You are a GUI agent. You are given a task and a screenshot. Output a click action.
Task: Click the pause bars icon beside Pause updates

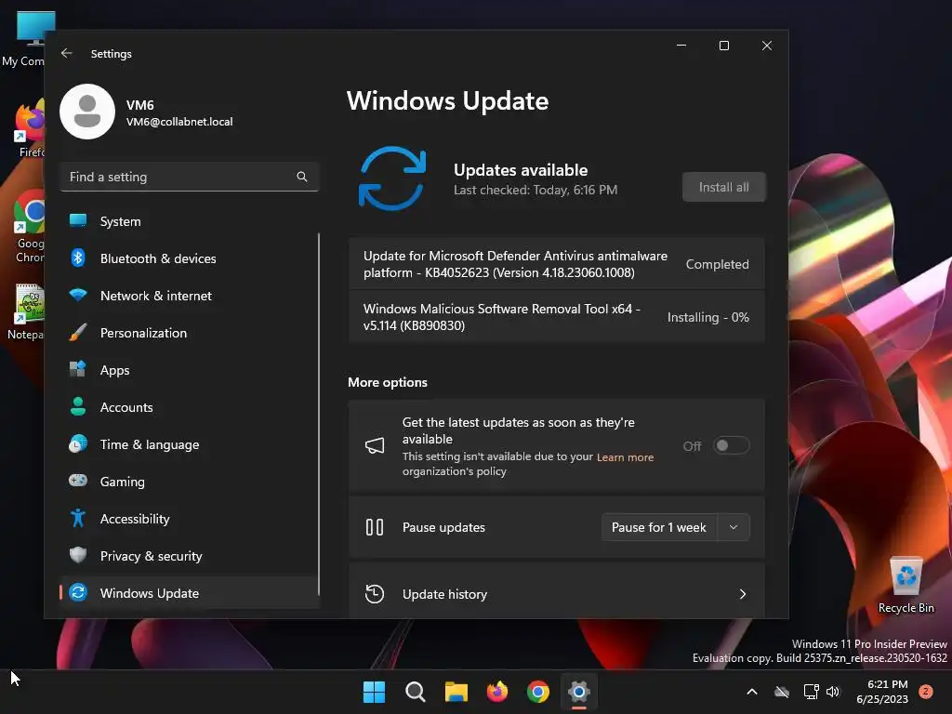(375, 527)
